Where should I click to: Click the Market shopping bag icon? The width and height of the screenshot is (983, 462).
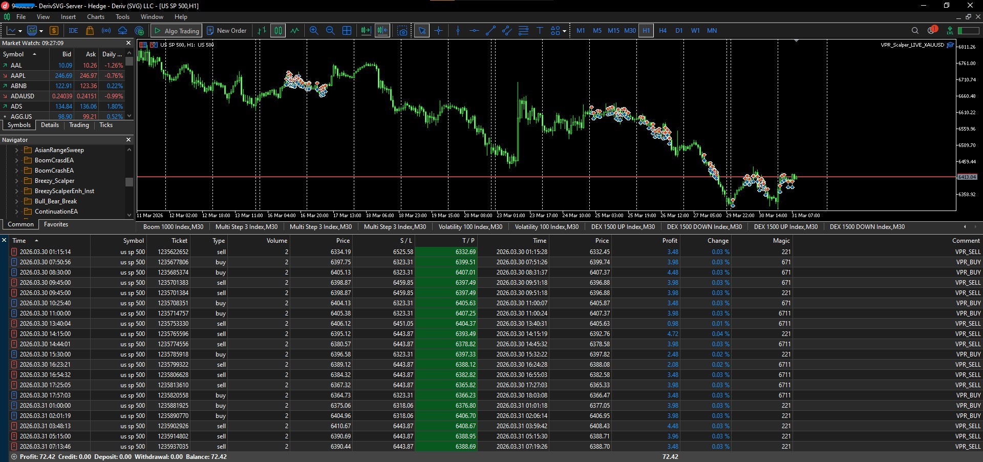[90, 31]
